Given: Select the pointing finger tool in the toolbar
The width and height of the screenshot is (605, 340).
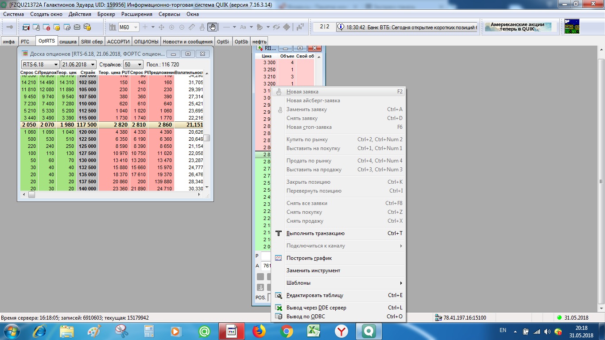Looking at the screenshot, I should [x=202, y=27].
